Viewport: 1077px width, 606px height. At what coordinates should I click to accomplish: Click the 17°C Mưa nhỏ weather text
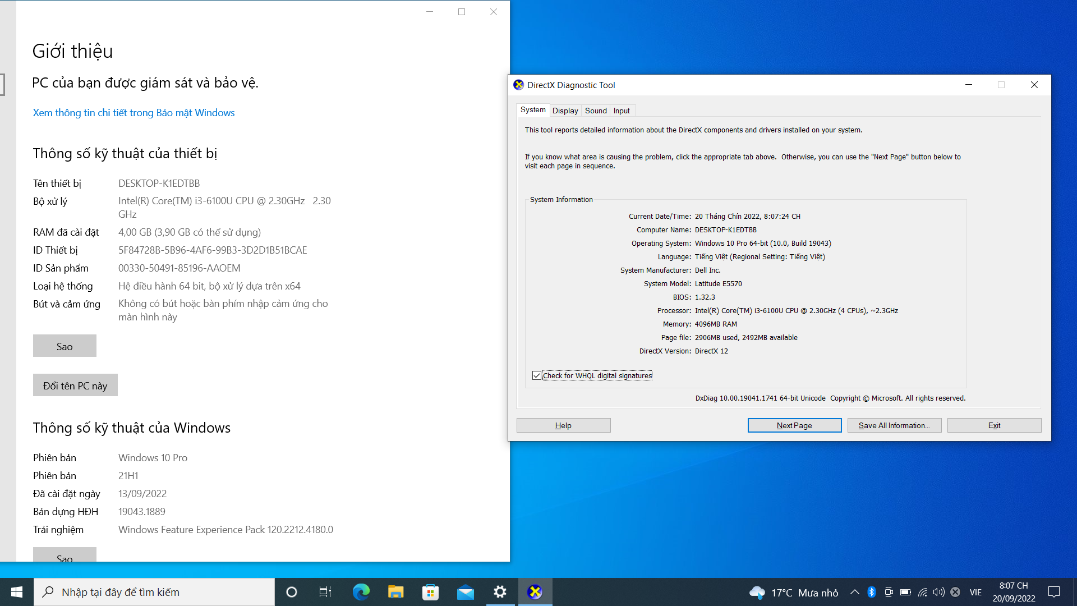point(804,593)
